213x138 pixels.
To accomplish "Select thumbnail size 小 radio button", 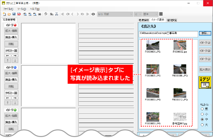I will (202, 114).
